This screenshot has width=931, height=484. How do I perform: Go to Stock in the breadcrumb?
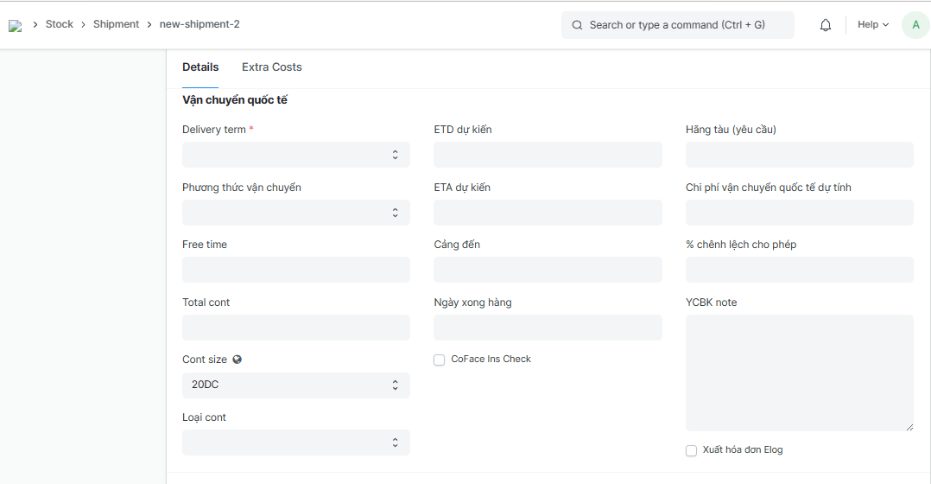60,24
